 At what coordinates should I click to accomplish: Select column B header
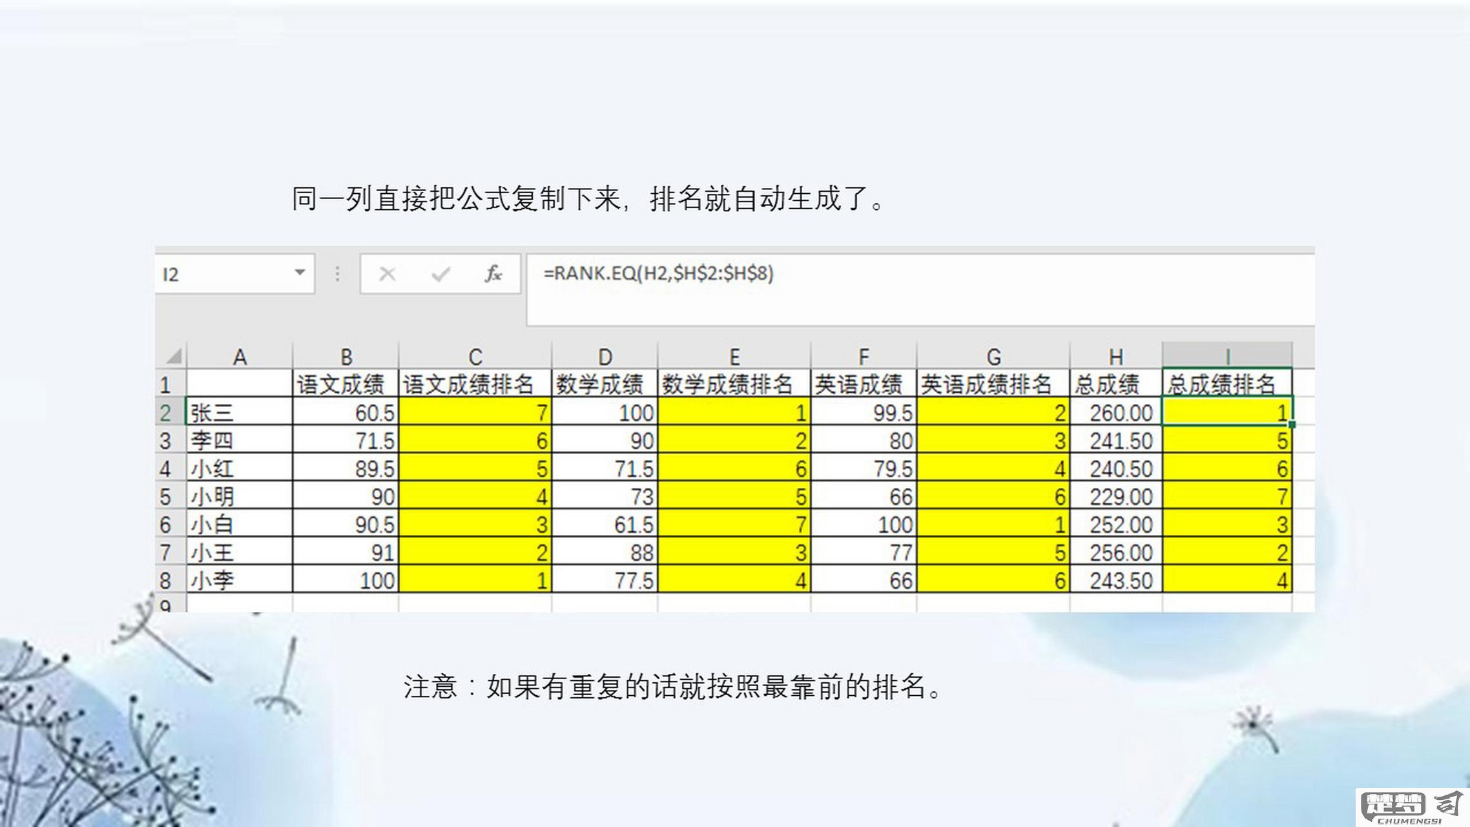tap(346, 357)
